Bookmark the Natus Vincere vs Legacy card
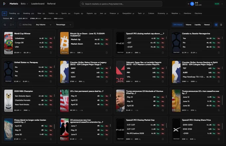The image size is (226, 146). (x=107, y=81)
